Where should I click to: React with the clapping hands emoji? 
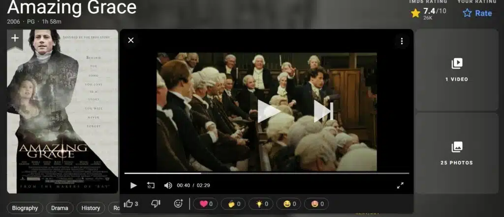point(233,204)
